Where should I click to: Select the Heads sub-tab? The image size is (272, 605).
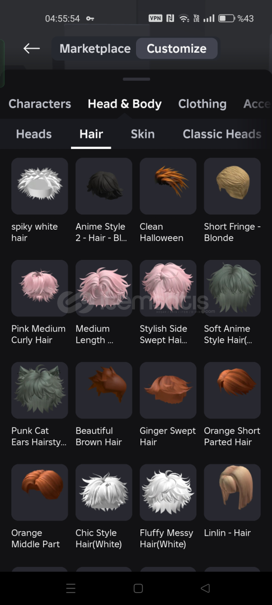click(x=34, y=134)
